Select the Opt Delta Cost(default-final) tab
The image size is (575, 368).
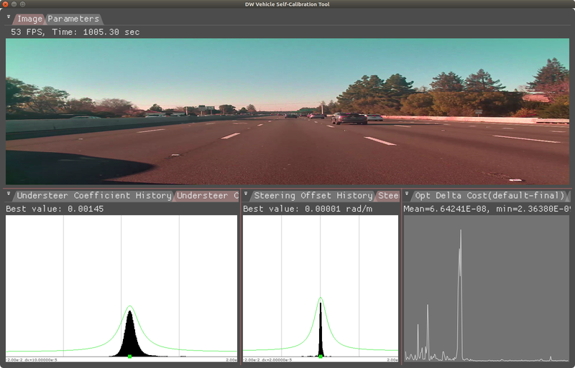pos(489,196)
